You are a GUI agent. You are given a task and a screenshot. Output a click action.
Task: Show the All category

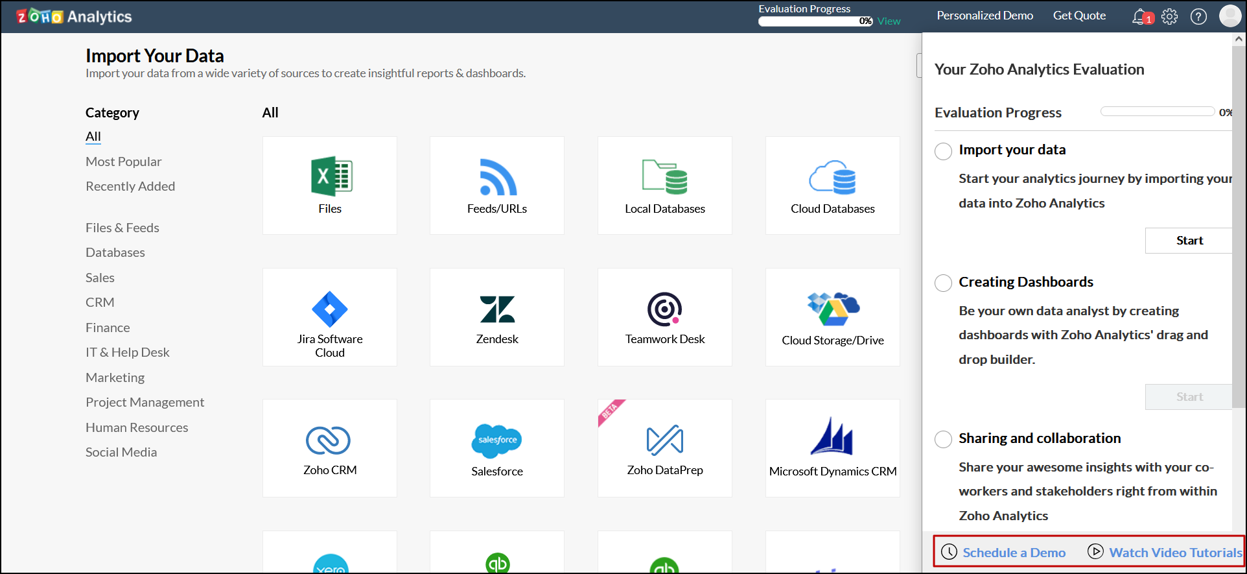coord(93,136)
